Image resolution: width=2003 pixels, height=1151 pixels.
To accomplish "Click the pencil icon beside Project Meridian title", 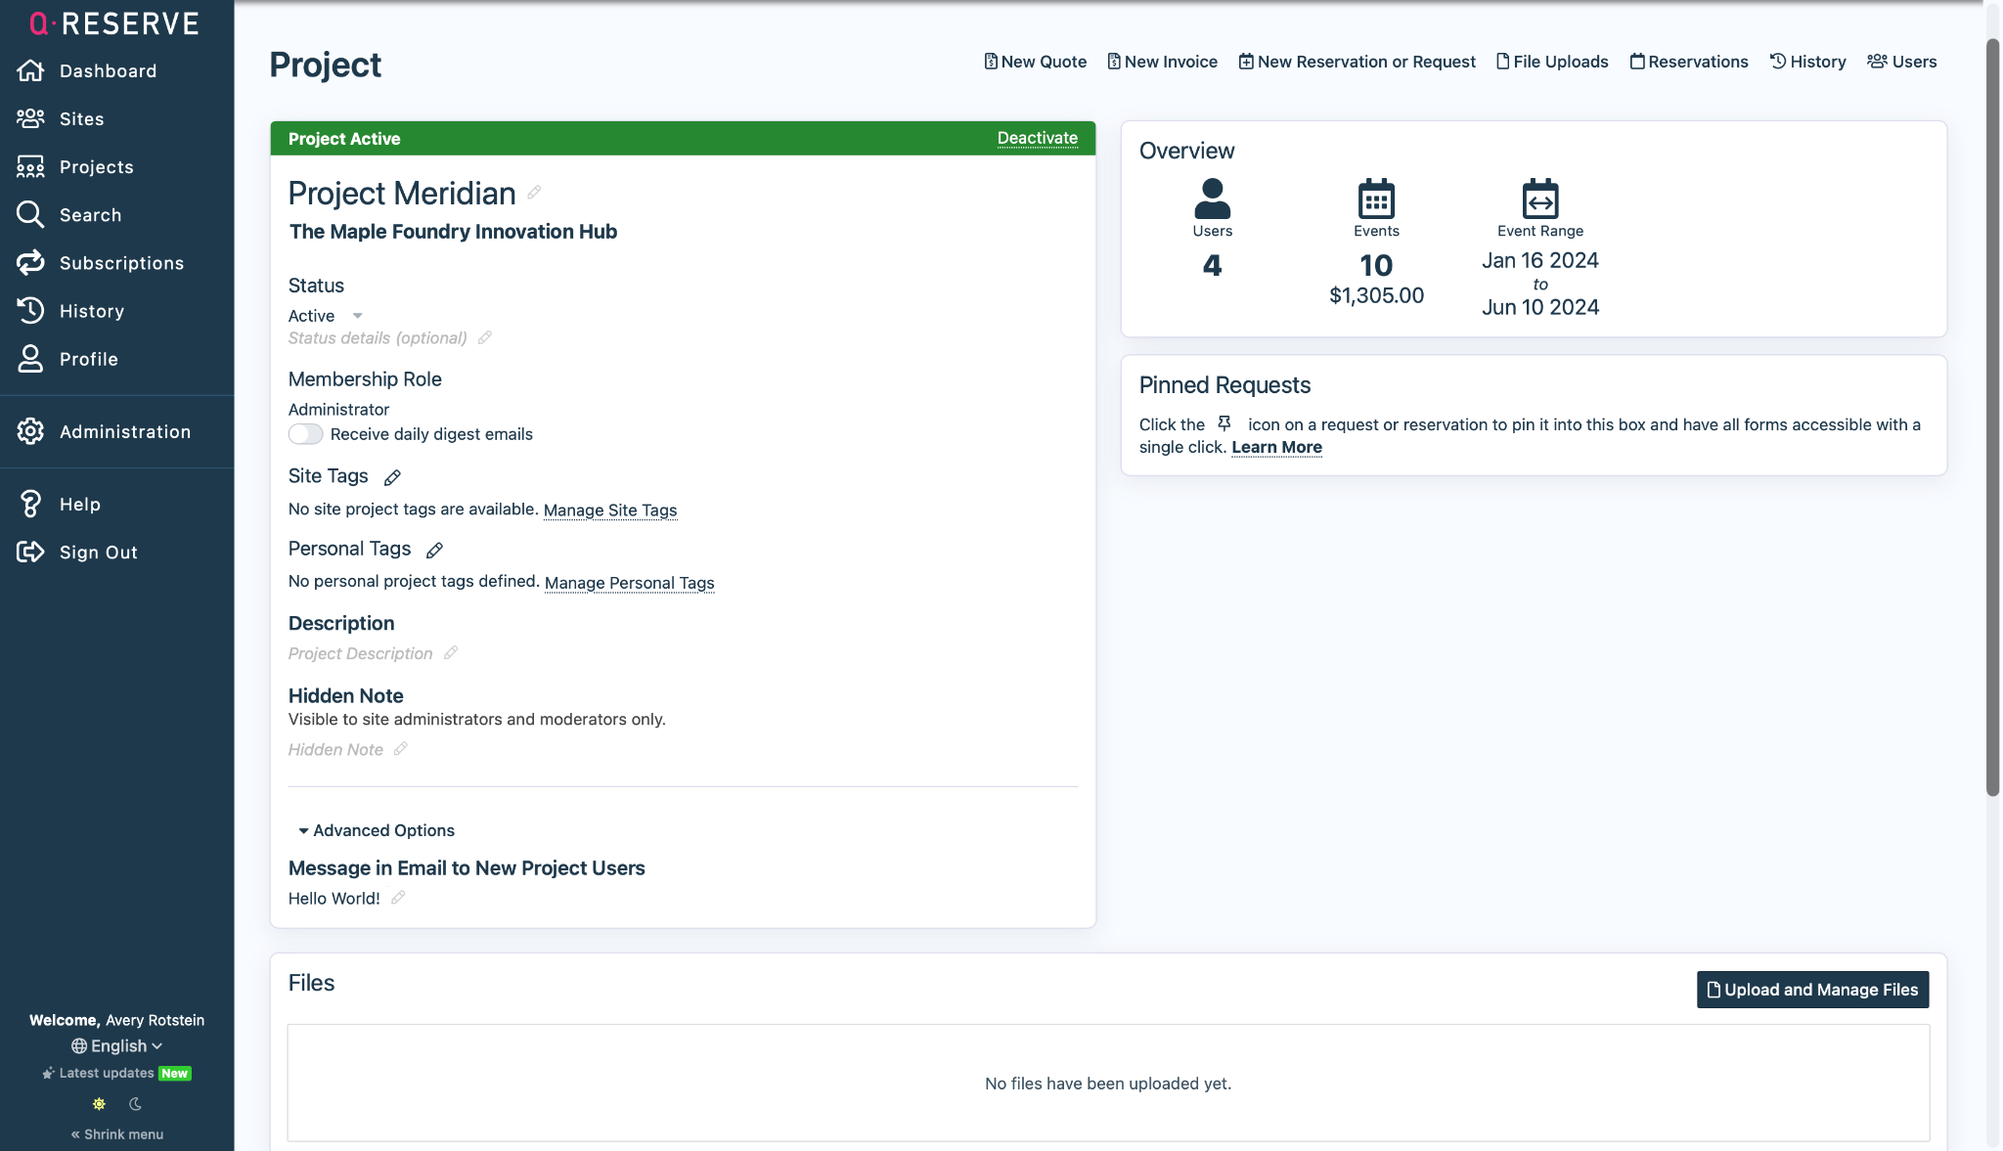I will [x=534, y=193].
